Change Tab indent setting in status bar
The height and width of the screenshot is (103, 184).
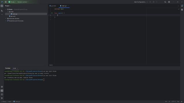click(178, 102)
